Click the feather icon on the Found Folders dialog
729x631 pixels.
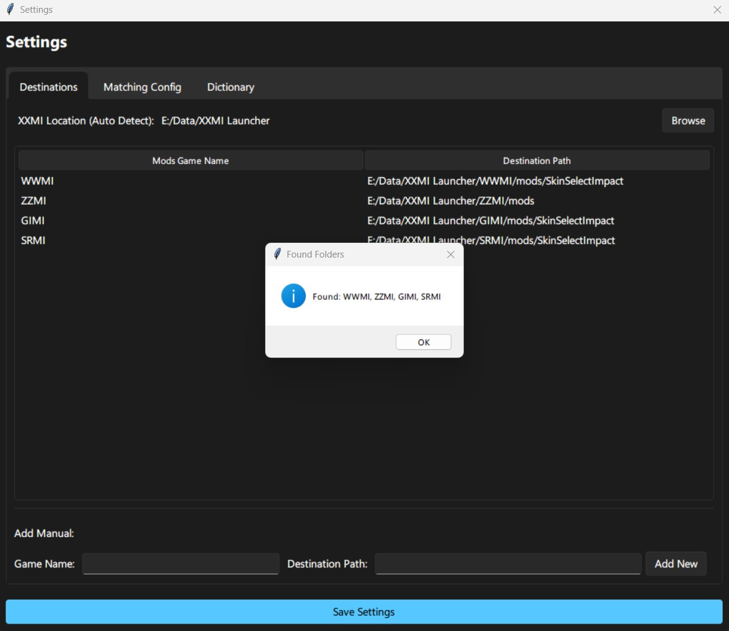tap(278, 254)
